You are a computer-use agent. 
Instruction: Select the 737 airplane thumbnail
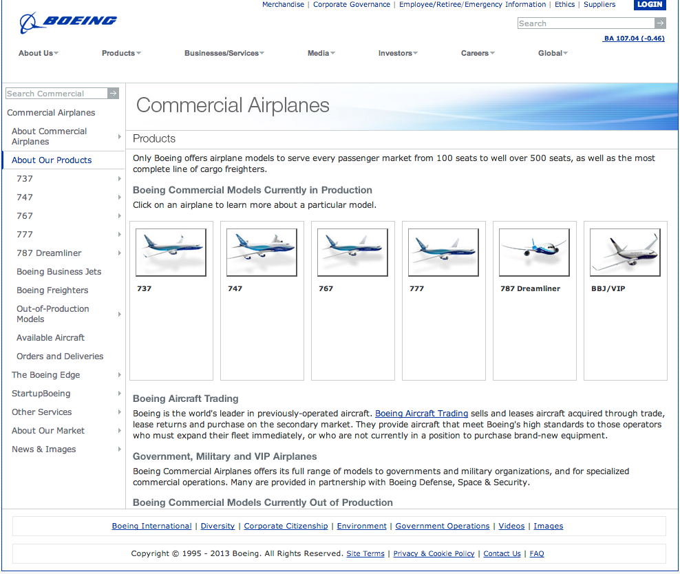pos(171,252)
